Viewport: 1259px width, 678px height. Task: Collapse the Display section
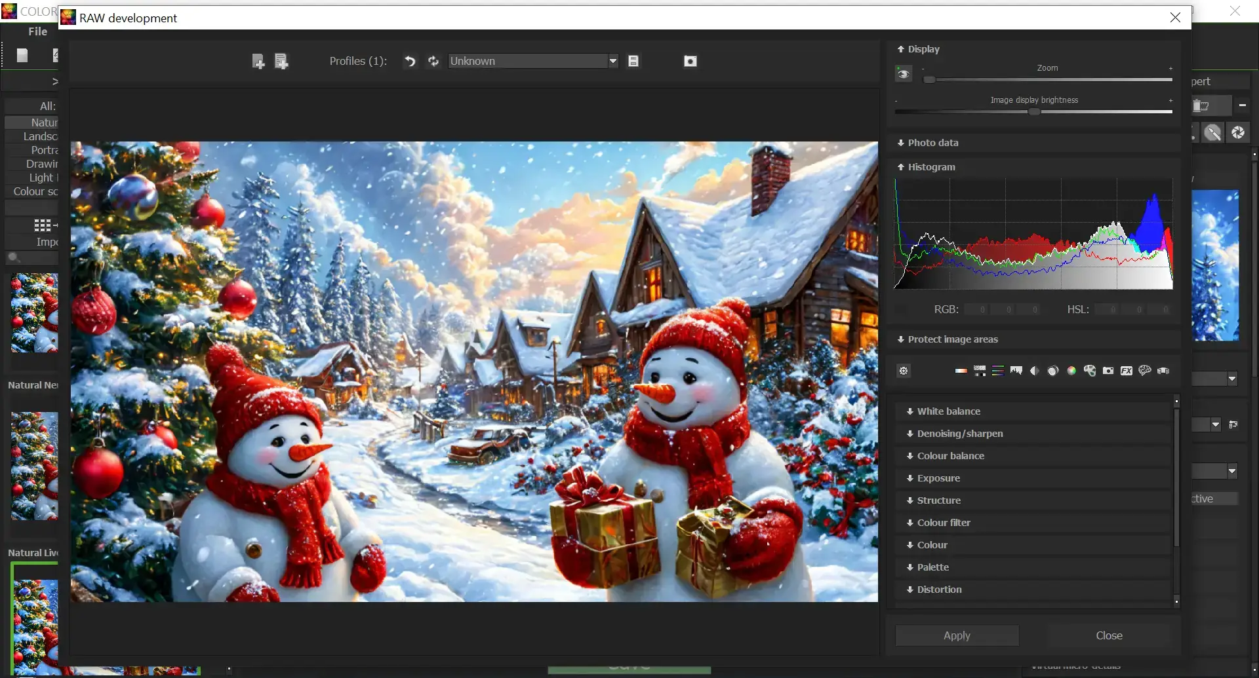[918, 49]
